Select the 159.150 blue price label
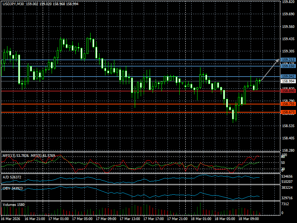The width and height of the screenshot is (297, 223). pyautogui.click(x=288, y=66)
